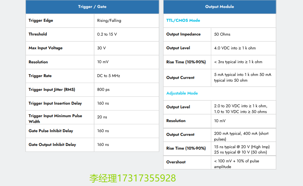Select the Adjustable Mode heading
The height and width of the screenshot is (186, 303).
point(182,93)
